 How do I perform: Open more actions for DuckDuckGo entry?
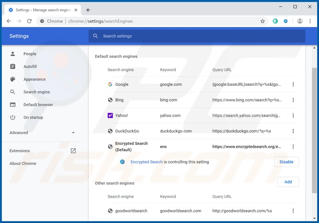pos(293,131)
